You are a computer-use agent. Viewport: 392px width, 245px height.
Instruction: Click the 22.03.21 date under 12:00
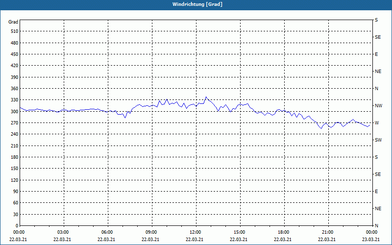(195, 240)
